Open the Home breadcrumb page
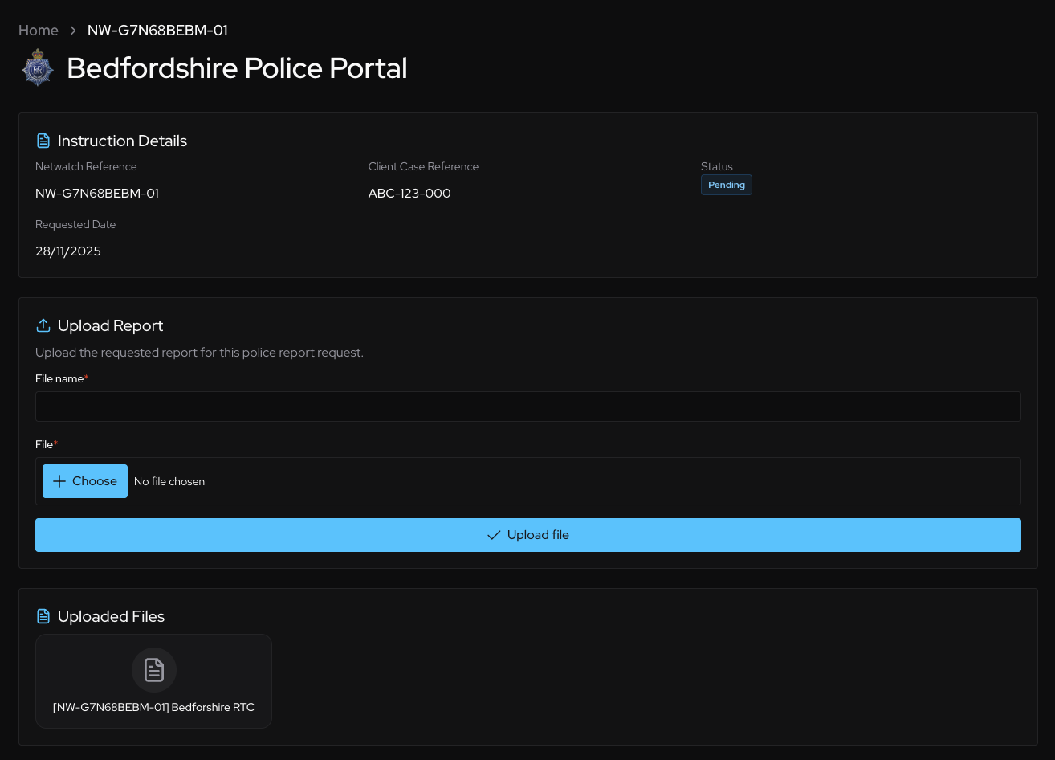Viewport: 1055px width, 760px height. point(38,31)
